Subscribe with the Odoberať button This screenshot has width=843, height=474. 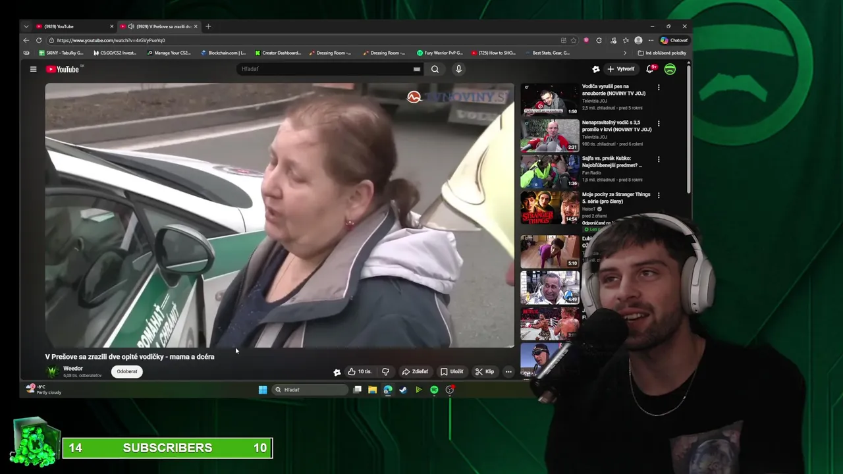[x=127, y=371]
